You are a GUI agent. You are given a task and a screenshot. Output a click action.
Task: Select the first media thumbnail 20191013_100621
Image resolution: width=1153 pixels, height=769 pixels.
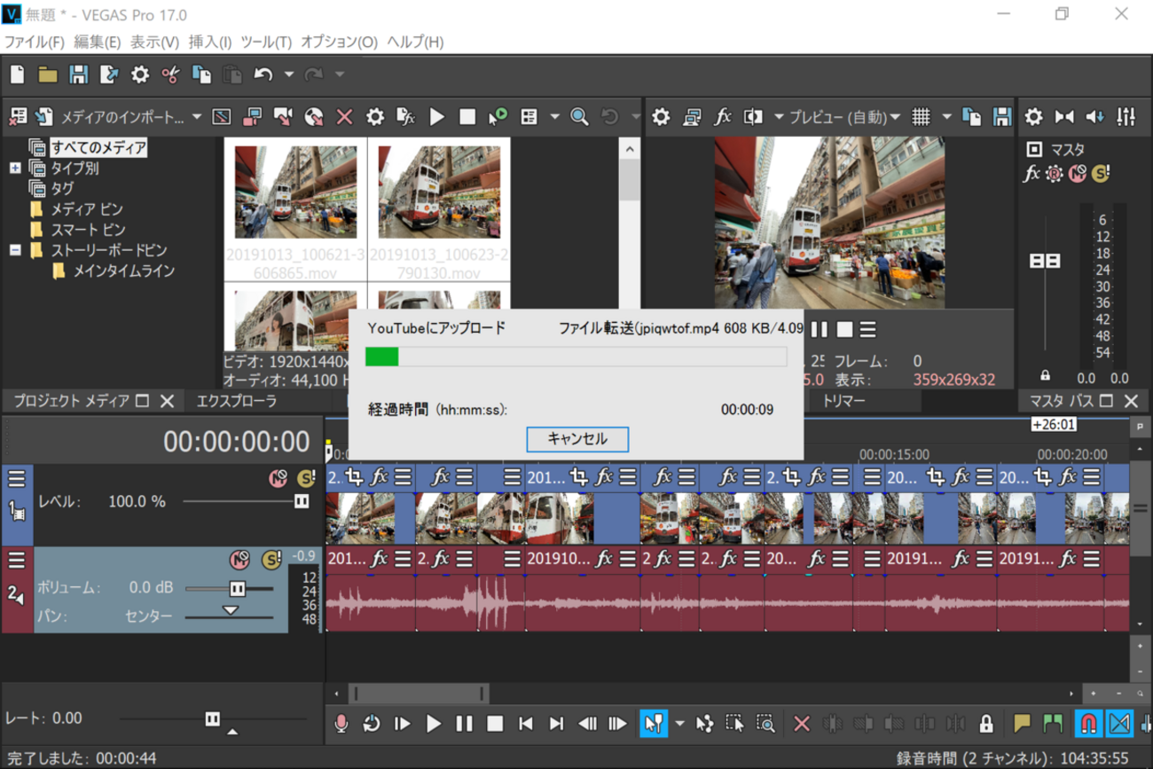point(295,193)
